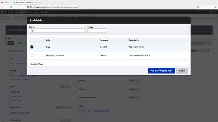Screen dimensions: 218x122
Task: Click the Search input in Add fields
Action: tap(58, 30)
